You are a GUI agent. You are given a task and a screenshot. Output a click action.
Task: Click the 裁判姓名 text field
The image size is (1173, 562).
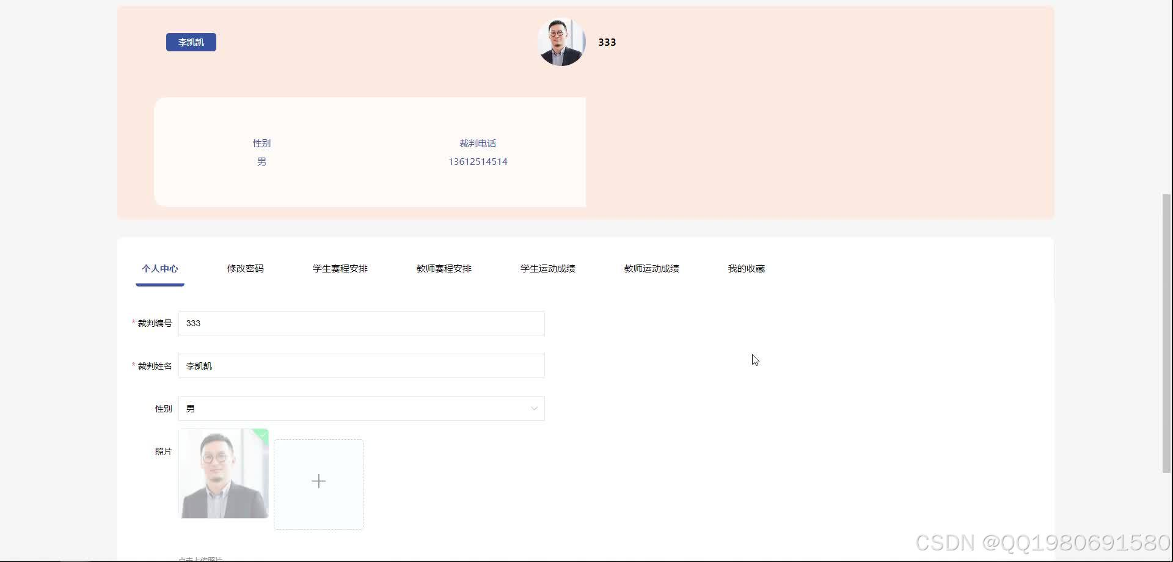360,365
